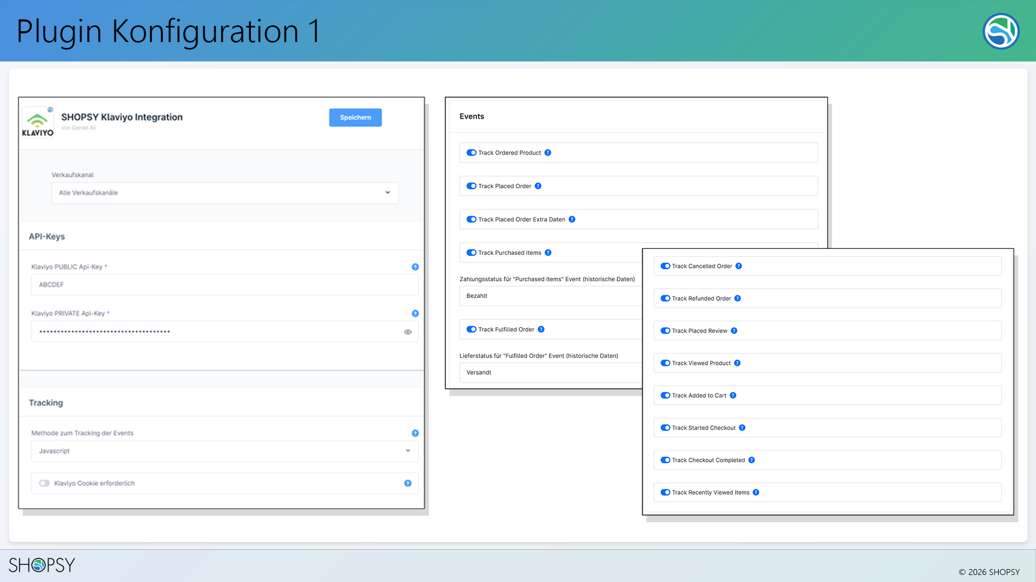Click the Plugin Konfiguration 1 title
The height and width of the screenshot is (582, 1036).
coord(169,31)
